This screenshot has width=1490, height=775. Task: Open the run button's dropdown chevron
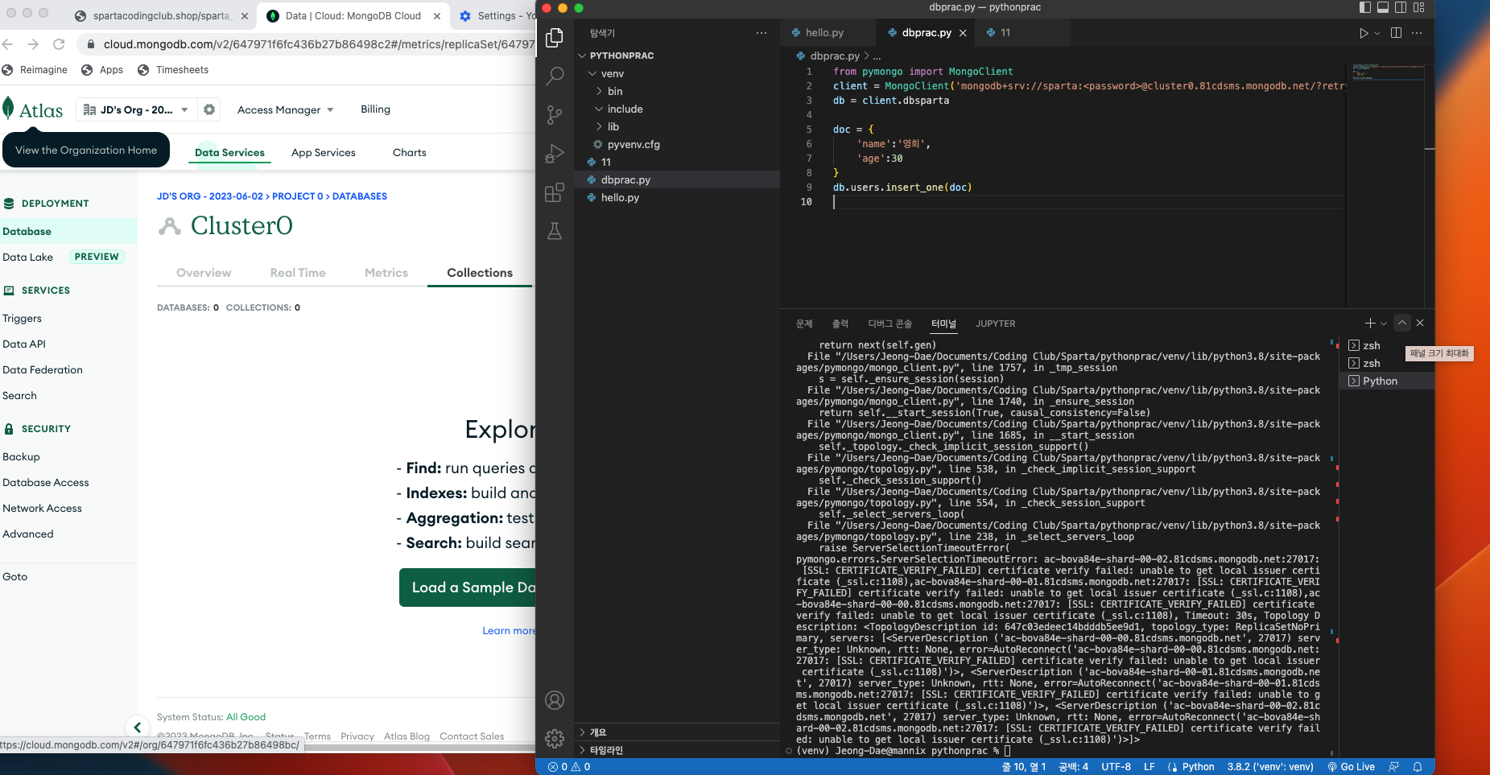(1377, 33)
